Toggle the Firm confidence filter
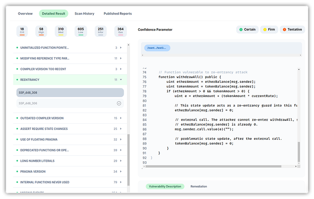The height and width of the screenshot is (199, 314). pyautogui.click(x=268, y=29)
